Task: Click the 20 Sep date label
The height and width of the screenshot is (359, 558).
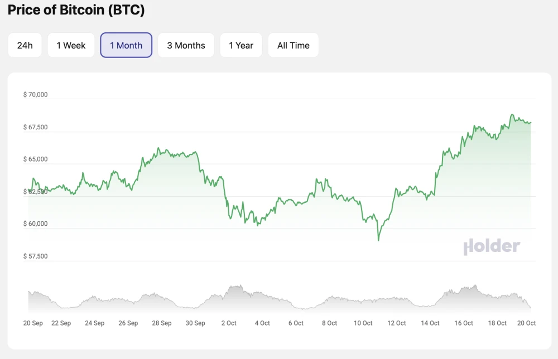Action: pos(33,323)
